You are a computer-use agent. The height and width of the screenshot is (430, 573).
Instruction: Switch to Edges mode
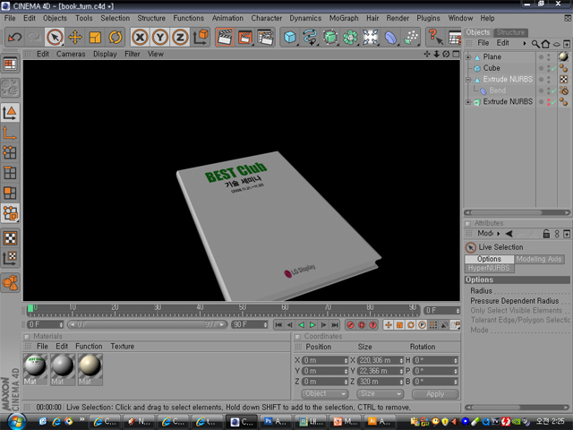point(10,173)
